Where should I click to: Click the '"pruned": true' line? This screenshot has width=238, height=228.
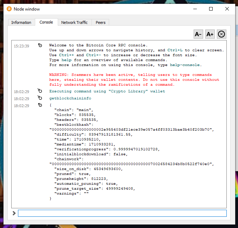(73, 174)
